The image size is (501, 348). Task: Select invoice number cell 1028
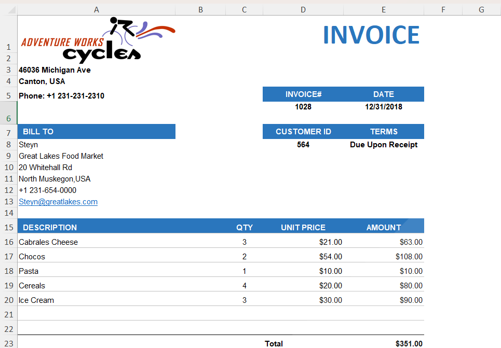pos(303,107)
